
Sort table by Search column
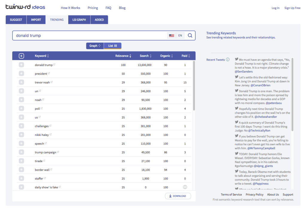point(146,56)
